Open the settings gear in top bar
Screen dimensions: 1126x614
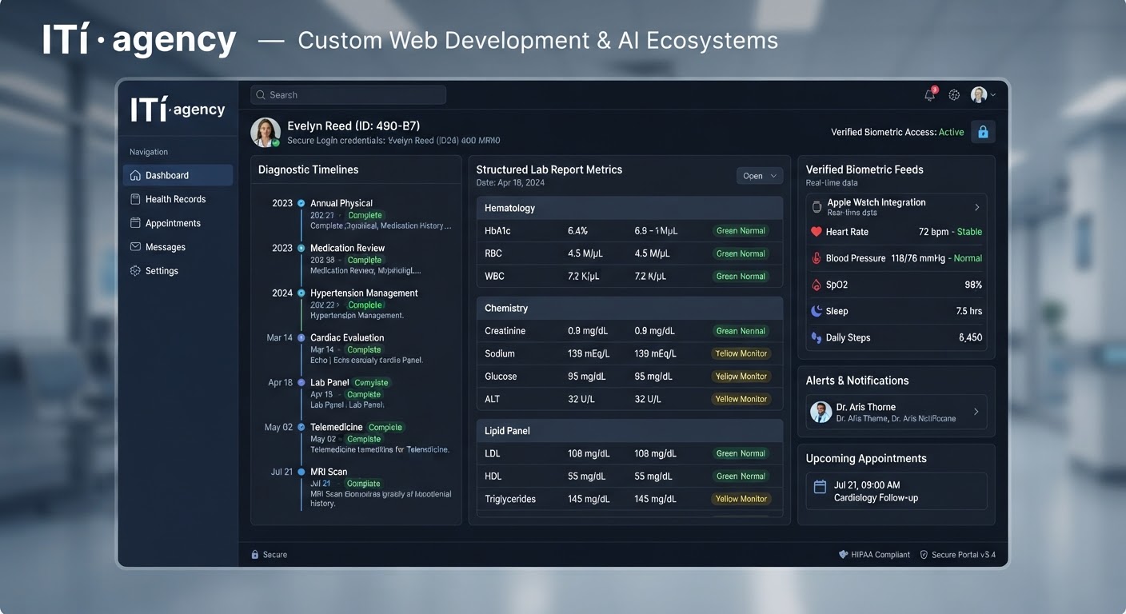point(954,95)
